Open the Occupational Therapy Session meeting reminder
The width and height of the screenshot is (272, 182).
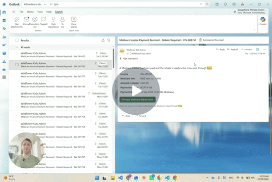pos(250,11)
